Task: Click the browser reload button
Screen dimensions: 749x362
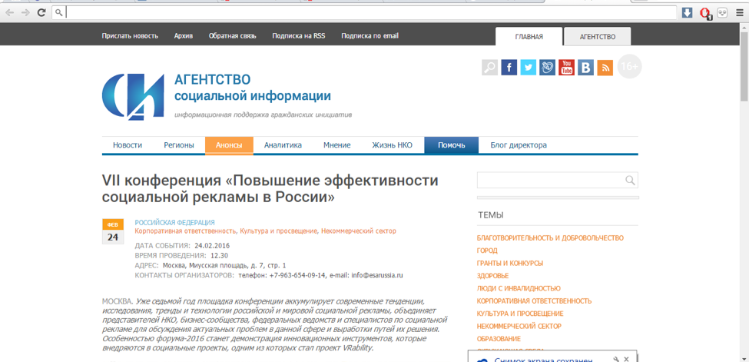Action: (41, 13)
